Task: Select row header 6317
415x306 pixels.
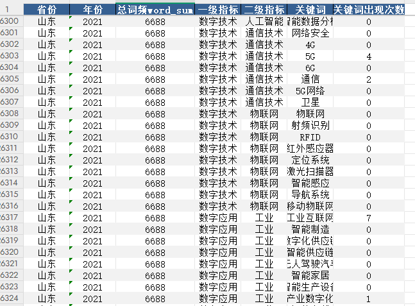Action: click(x=12, y=217)
